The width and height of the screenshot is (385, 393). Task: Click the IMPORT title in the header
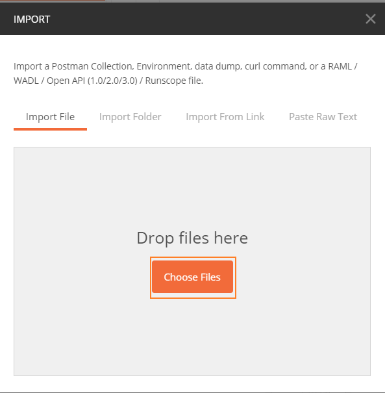(x=32, y=19)
